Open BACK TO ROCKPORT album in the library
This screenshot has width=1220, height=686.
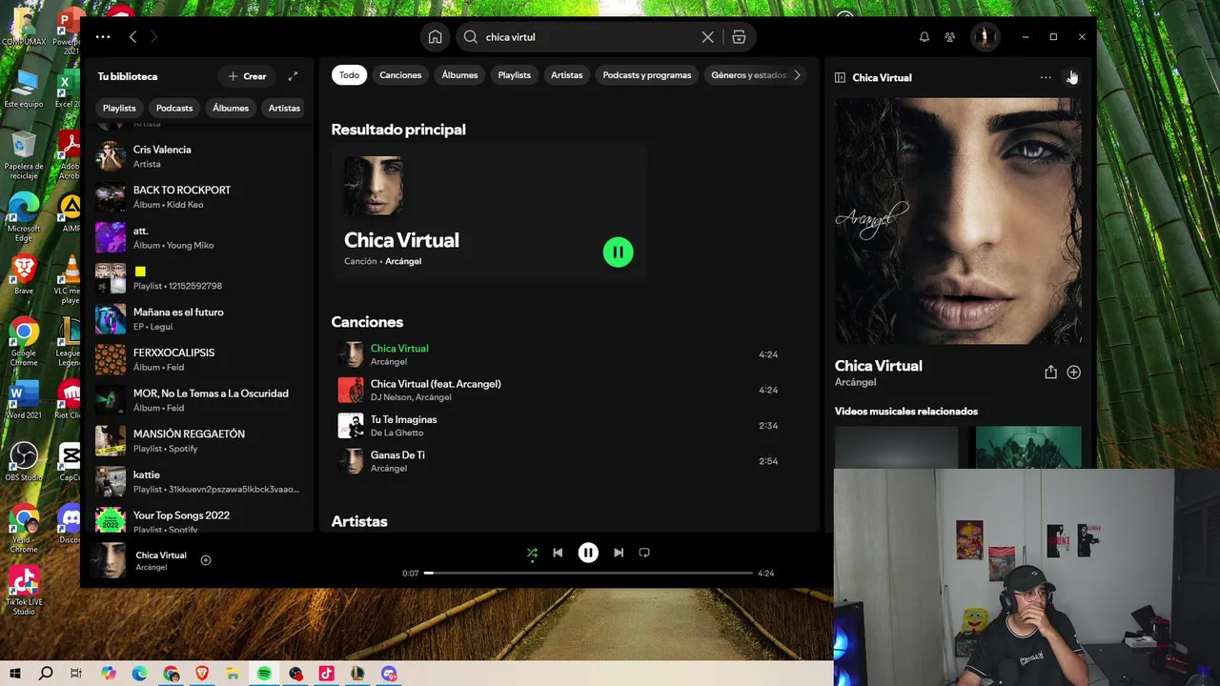pos(200,197)
